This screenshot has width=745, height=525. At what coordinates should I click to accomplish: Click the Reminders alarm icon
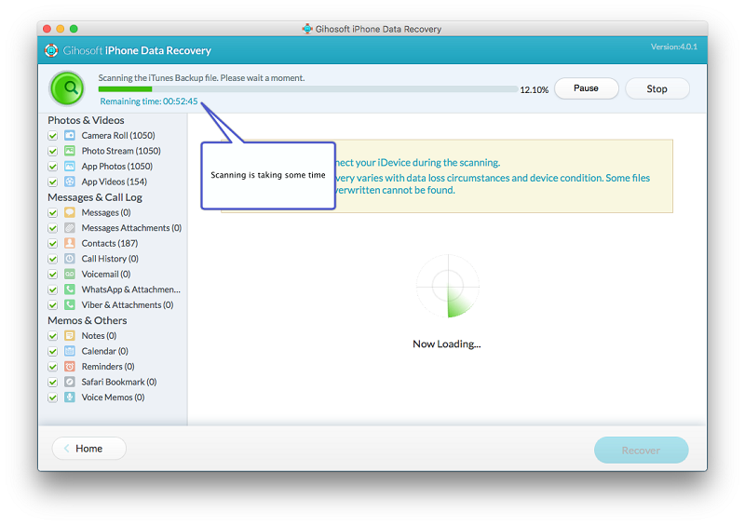point(70,367)
